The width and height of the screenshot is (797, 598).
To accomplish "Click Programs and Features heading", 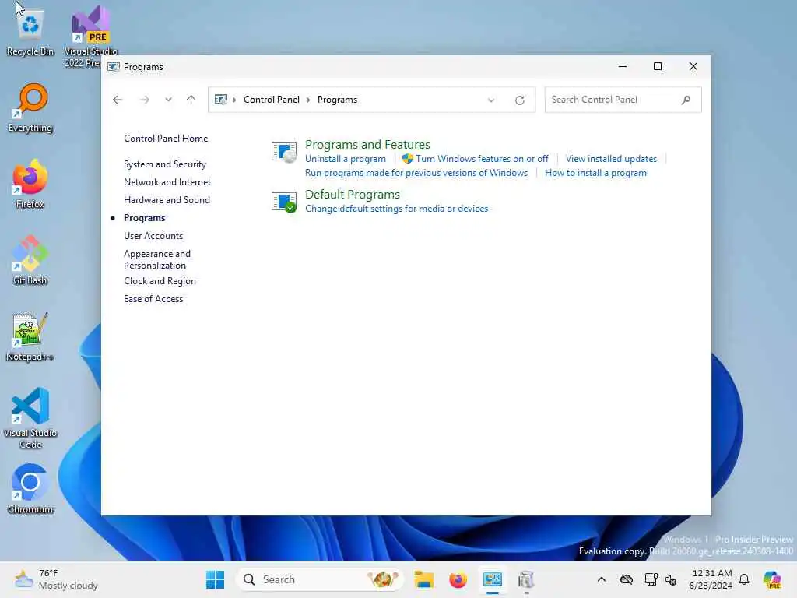I will coord(367,144).
